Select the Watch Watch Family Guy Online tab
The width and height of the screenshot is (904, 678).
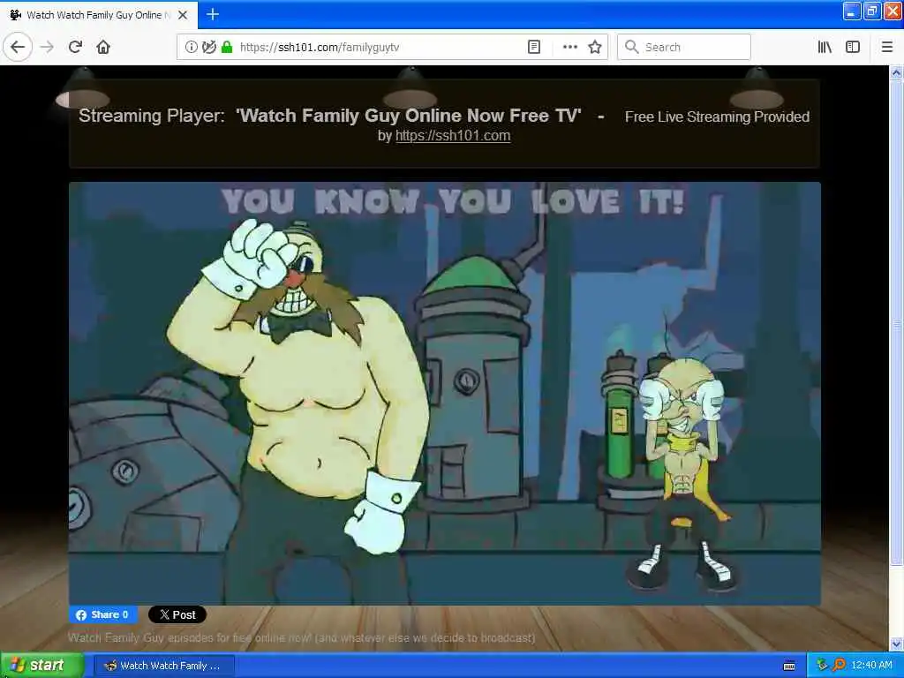tap(99, 15)
